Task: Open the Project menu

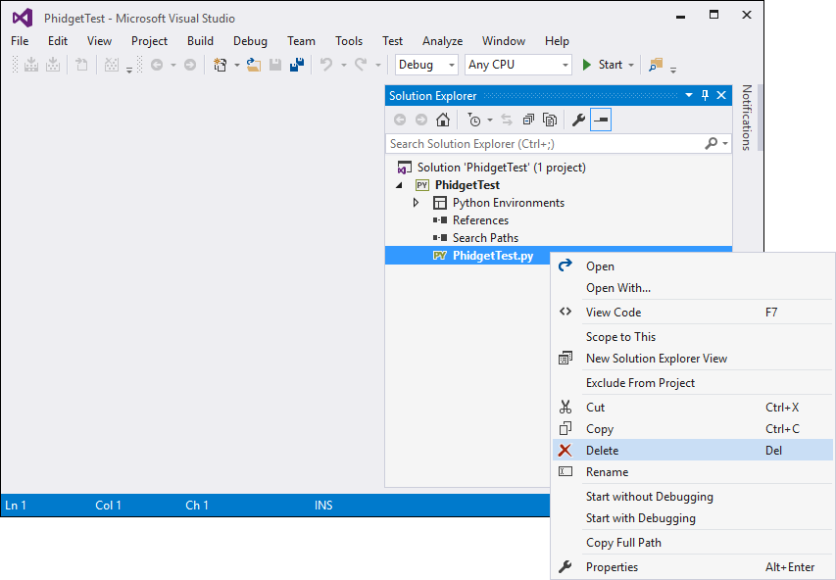Action: point(149,41)
